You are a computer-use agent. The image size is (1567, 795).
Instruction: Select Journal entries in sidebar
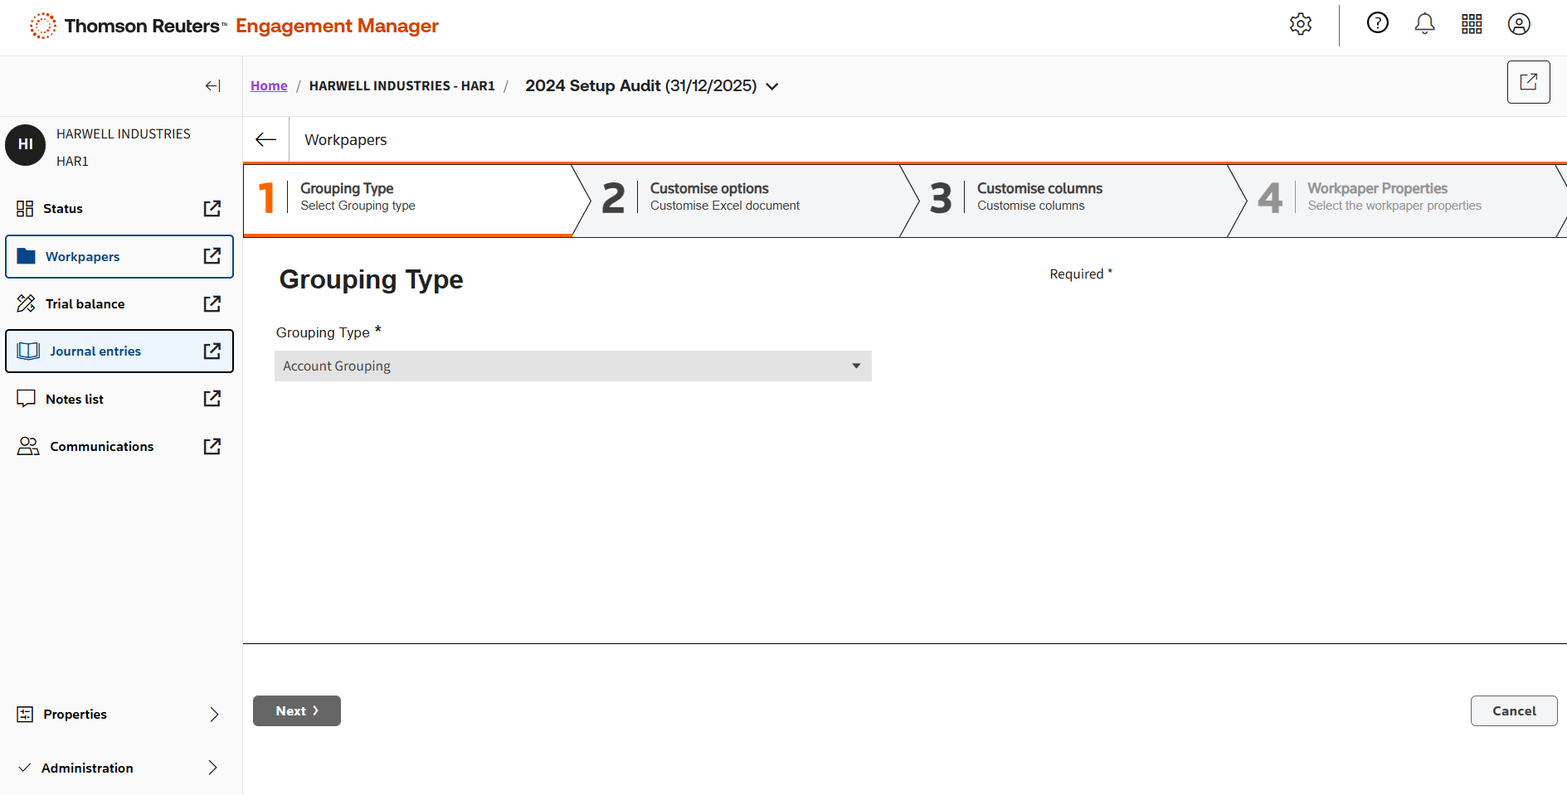pyautogui.click(x=95, y=351)
